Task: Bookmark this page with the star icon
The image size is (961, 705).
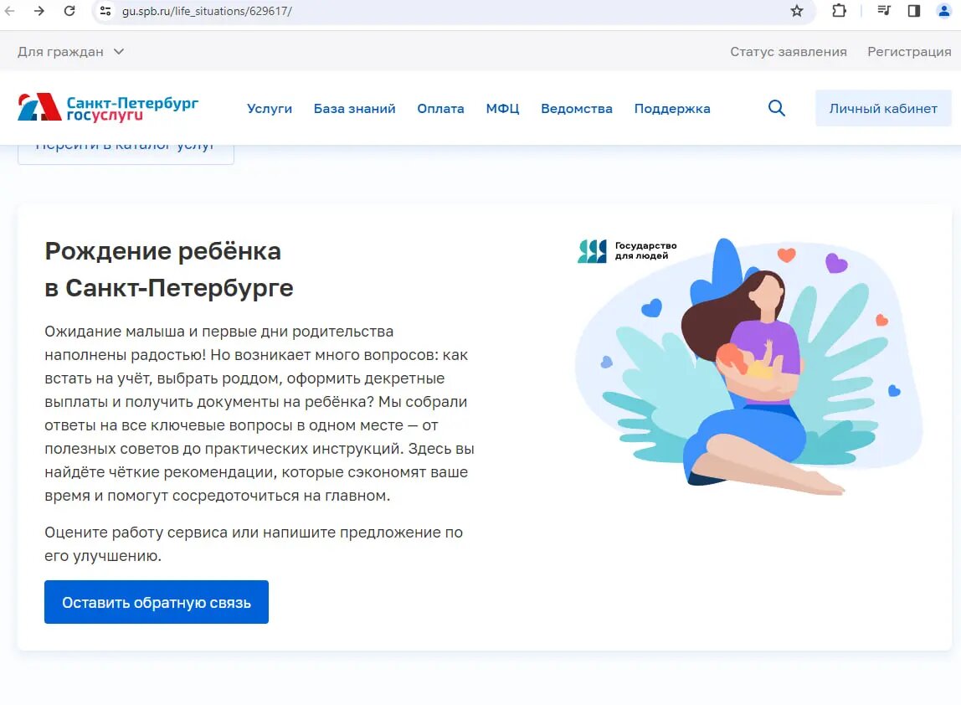Action: pyautogui.click(x=797, y=11)
